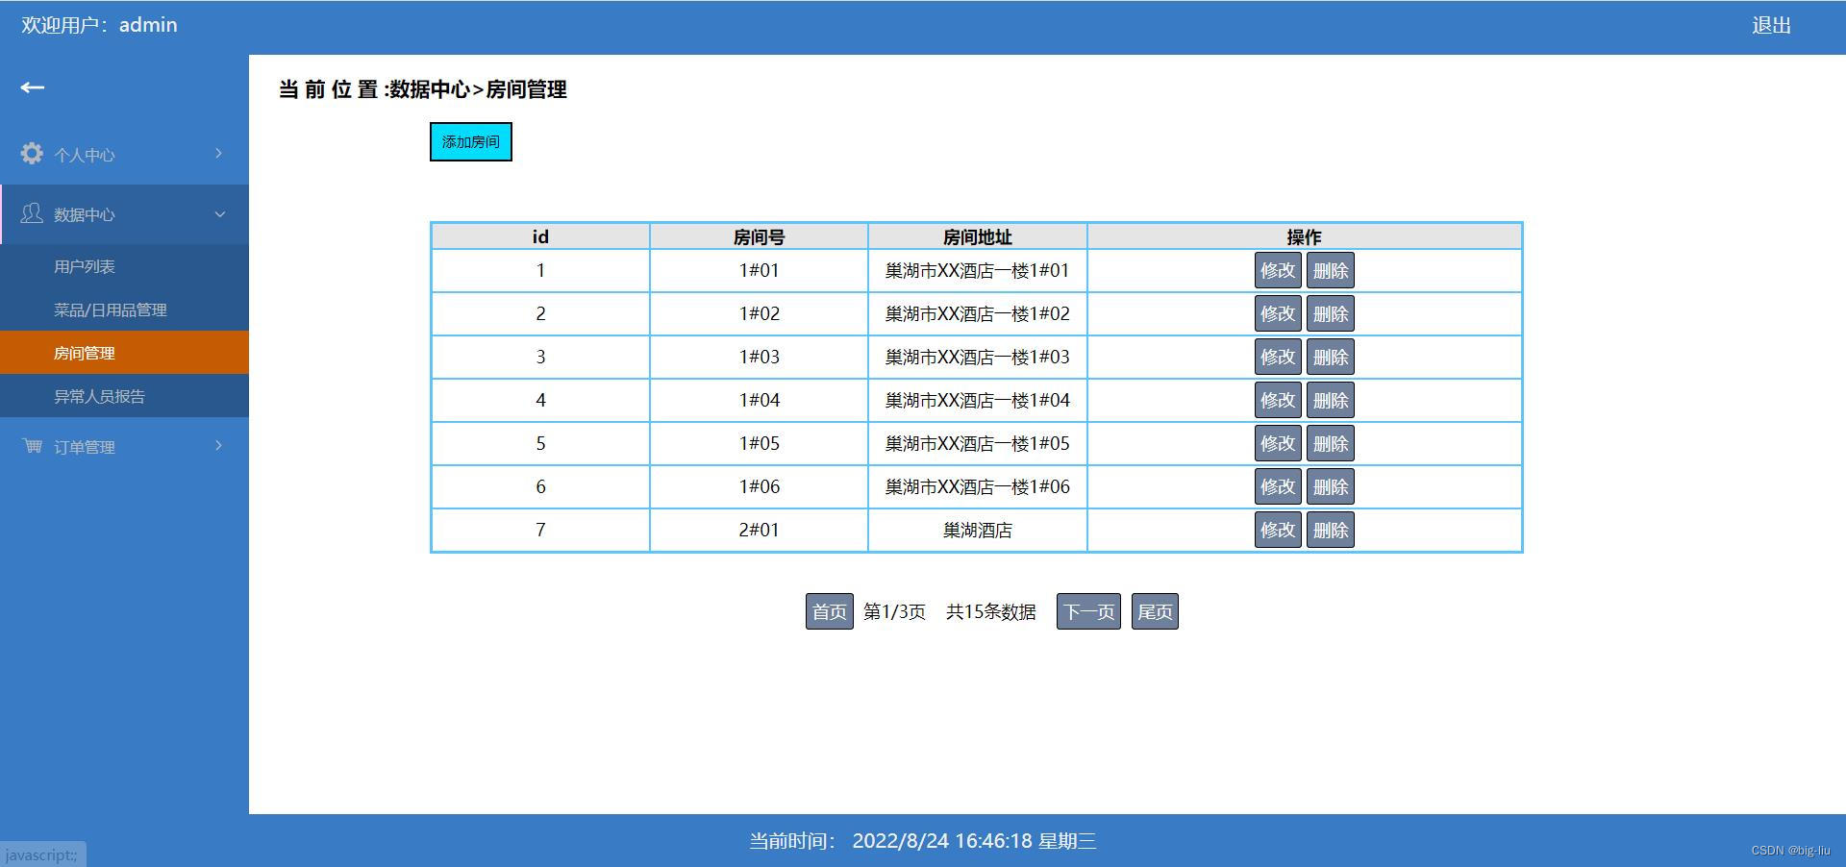Expand the 个人中心 chevron

[x=219, y=154]
